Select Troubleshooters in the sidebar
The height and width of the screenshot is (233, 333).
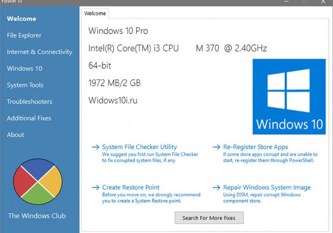pyautogui.click(x=29, y=101)
